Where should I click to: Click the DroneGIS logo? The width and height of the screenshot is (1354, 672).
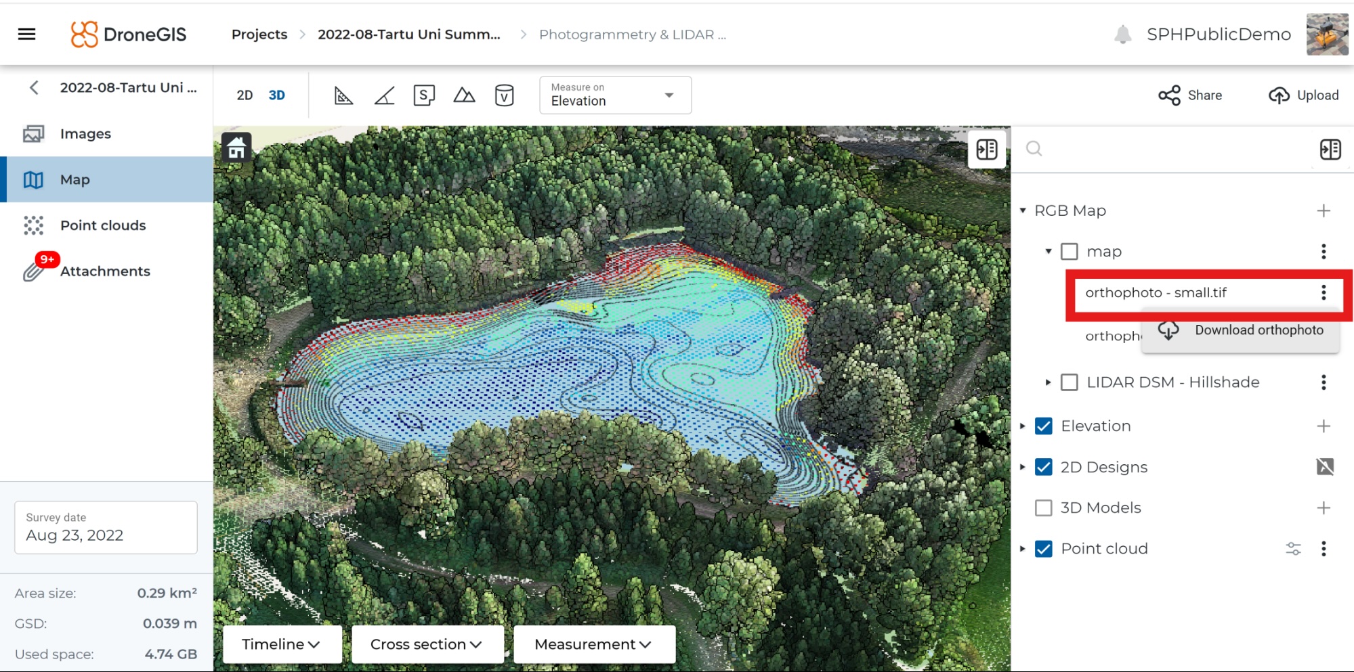click(129, 34)
